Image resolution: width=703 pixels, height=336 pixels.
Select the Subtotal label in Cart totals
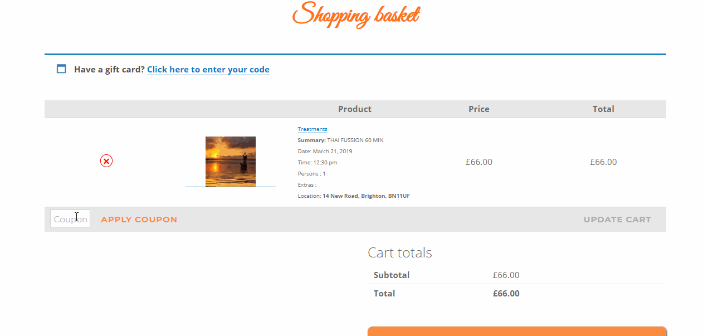coord(392,275)
